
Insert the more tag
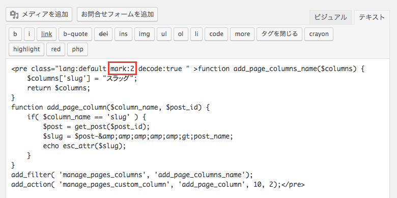point(242,34)
